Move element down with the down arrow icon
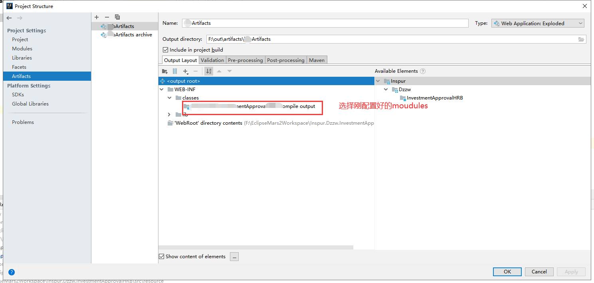Screen dimensions: 594x283 (229, 71)
